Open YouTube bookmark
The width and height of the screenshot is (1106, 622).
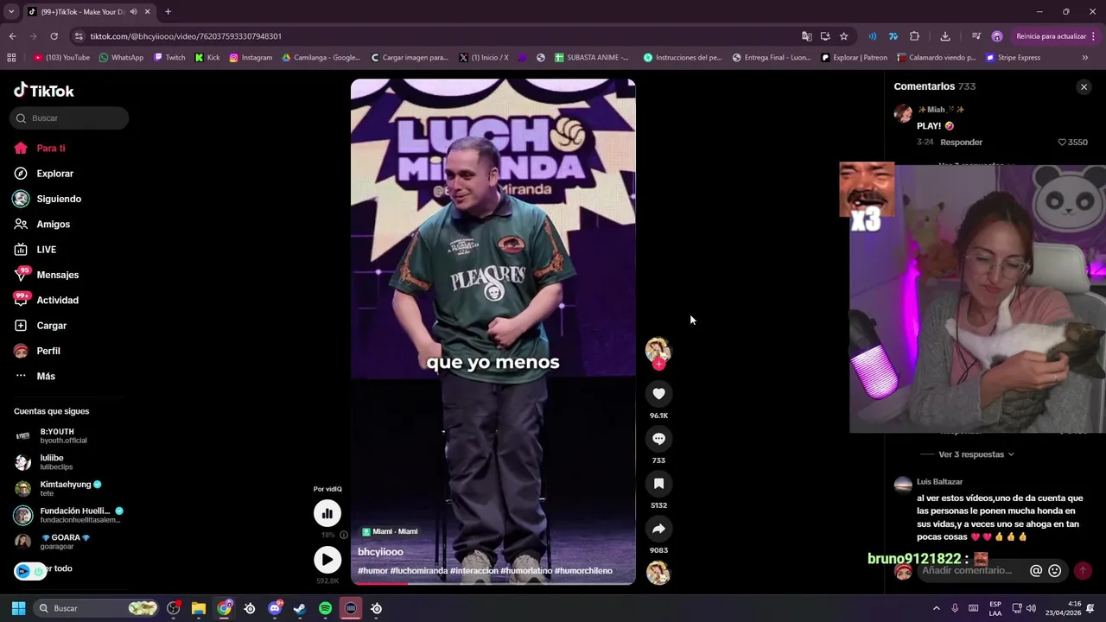[61, 58]
